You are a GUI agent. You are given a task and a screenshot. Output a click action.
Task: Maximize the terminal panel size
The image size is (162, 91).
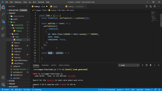[155, 65]
